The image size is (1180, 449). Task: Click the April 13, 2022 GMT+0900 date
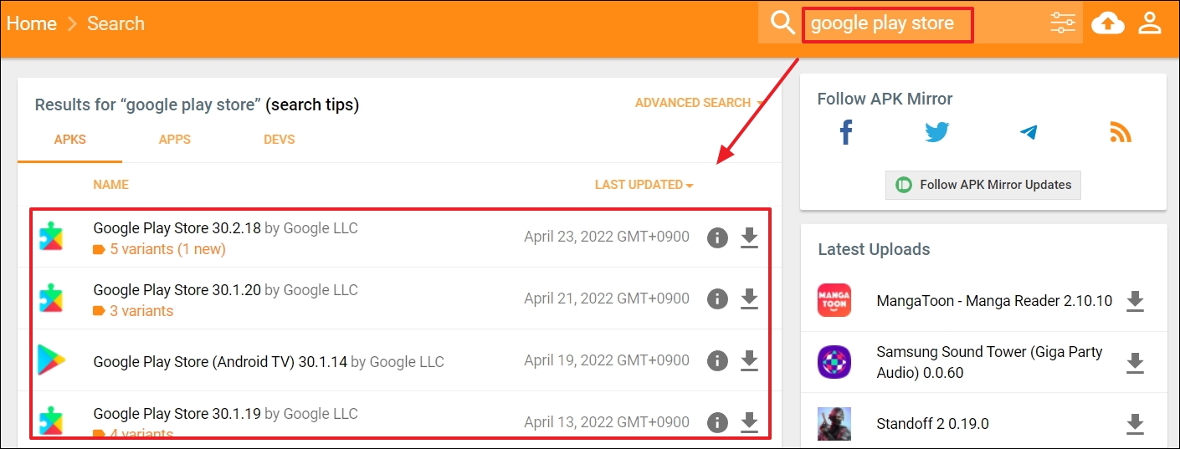[x=607, y=422]
